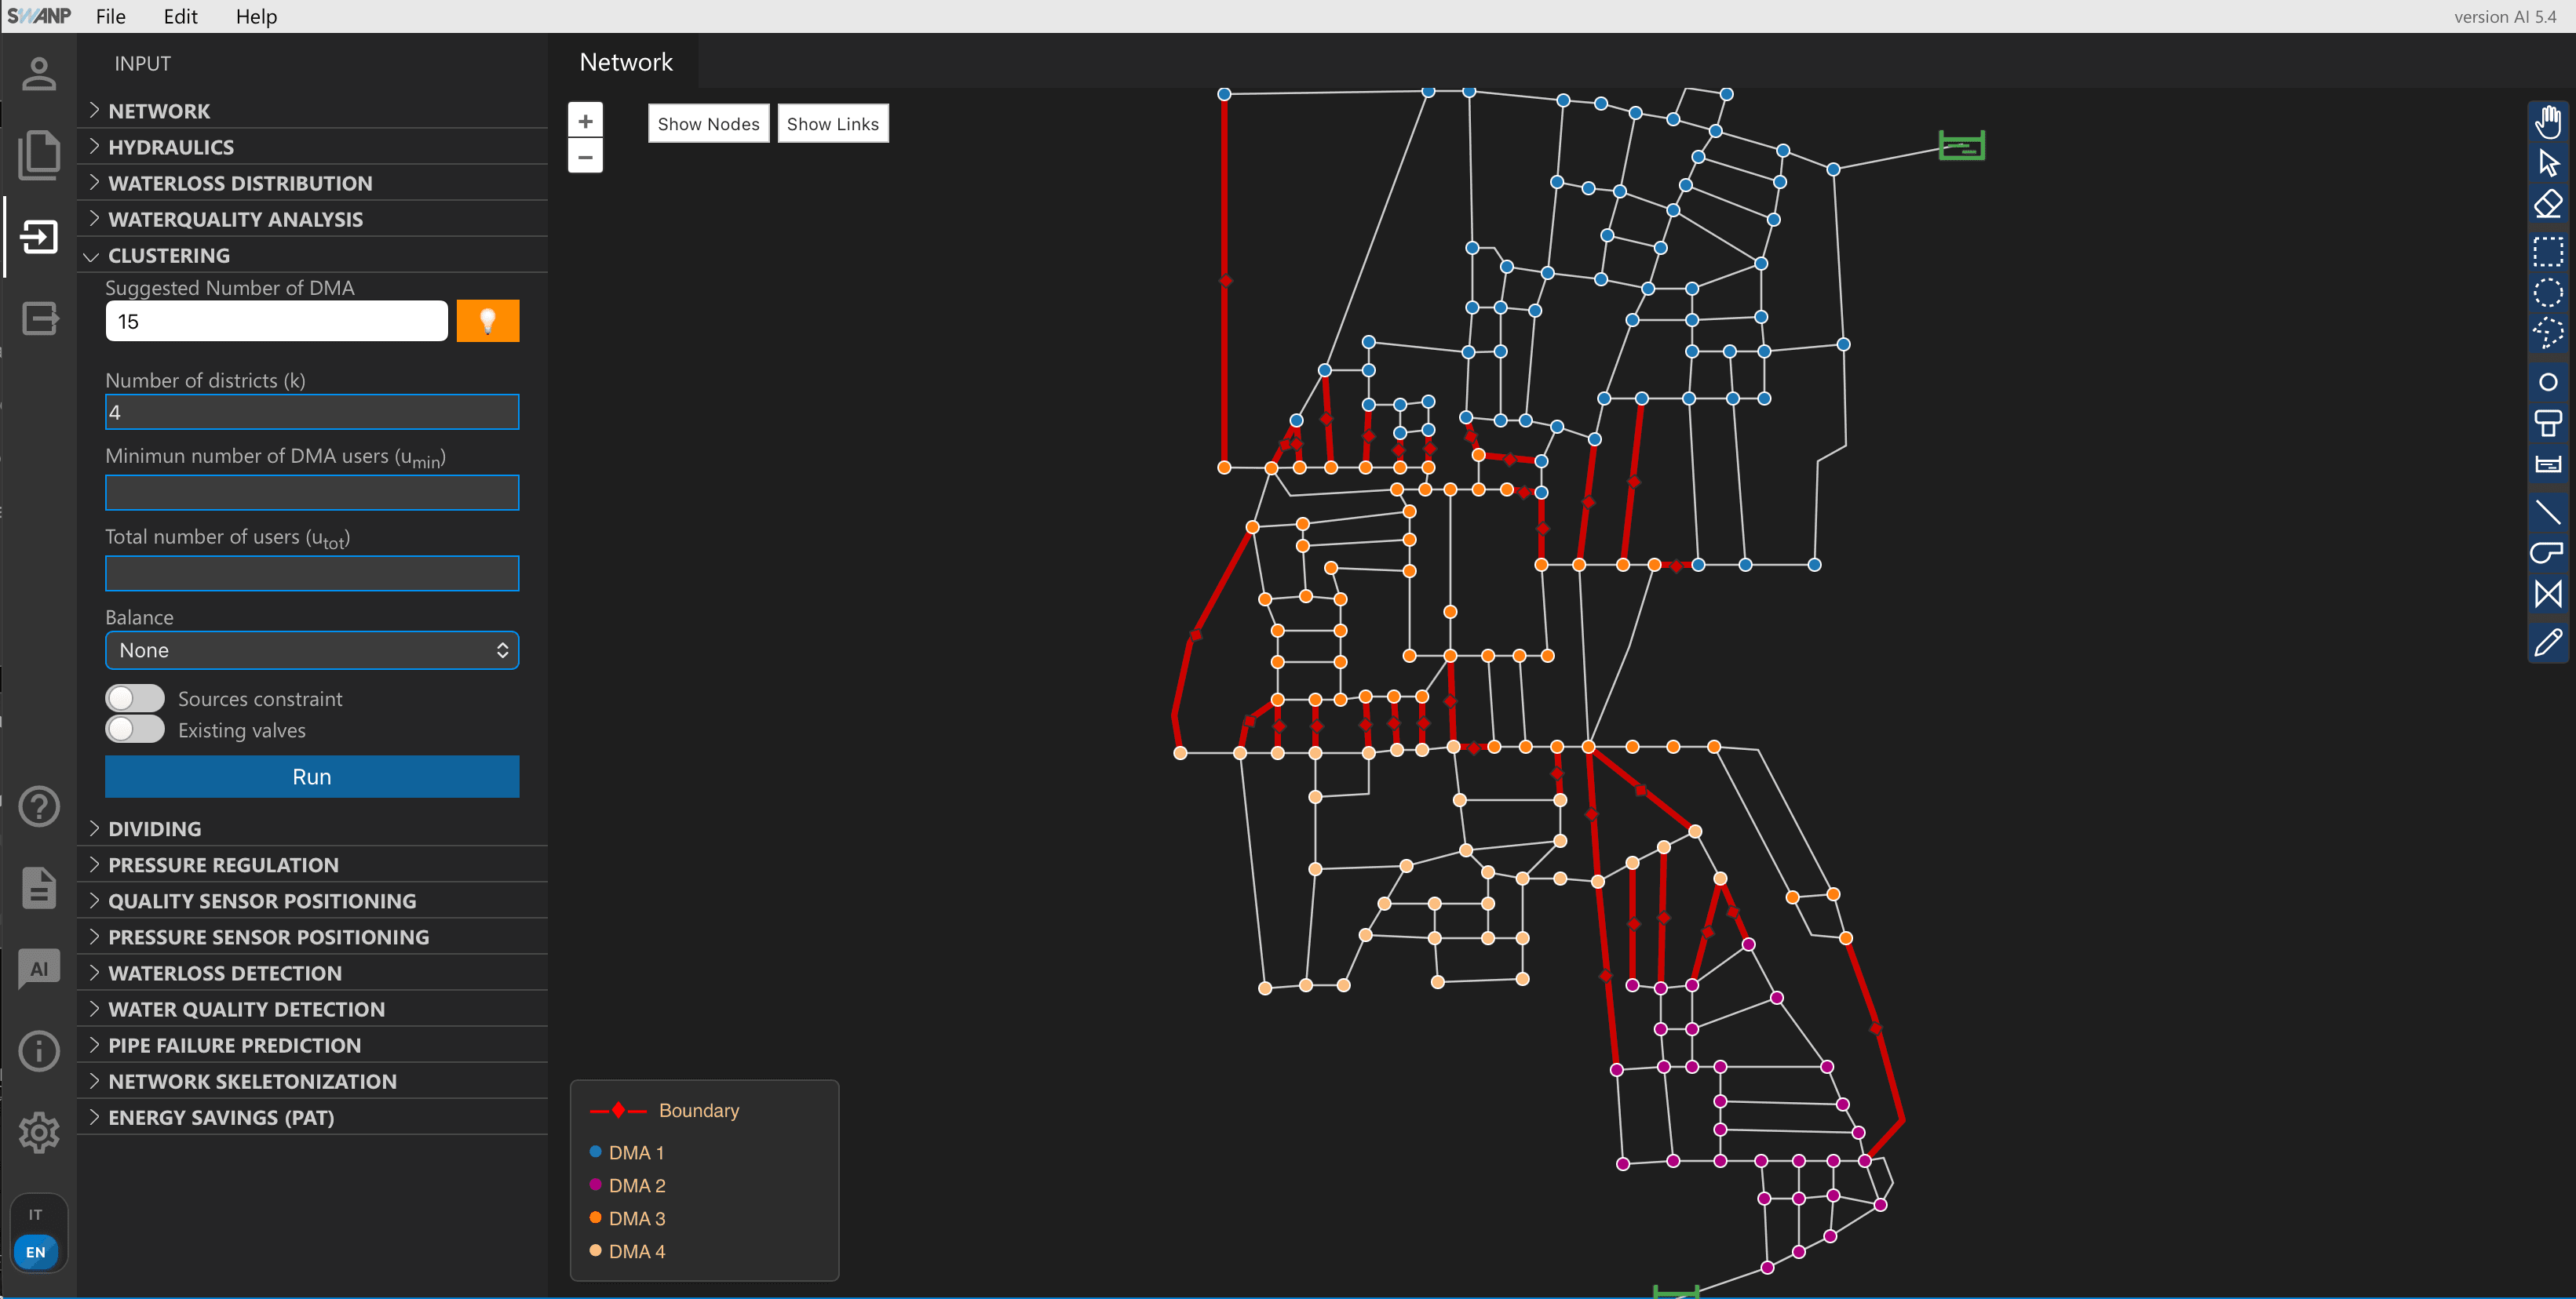Open the Input panel sidebar icon
Viewport: 2576px width, 1299px height.
click(x=39, y=237)
